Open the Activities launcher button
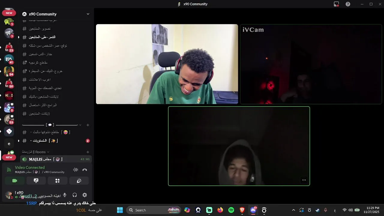The width and height of the screenshot is (384, 216). 57,181
